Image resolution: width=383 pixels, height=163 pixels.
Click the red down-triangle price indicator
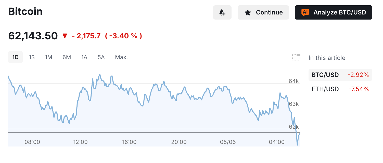[x=65, y=36]
